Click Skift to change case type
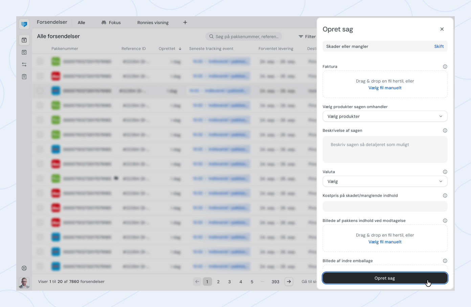471x307 pixels. point(439,46)
